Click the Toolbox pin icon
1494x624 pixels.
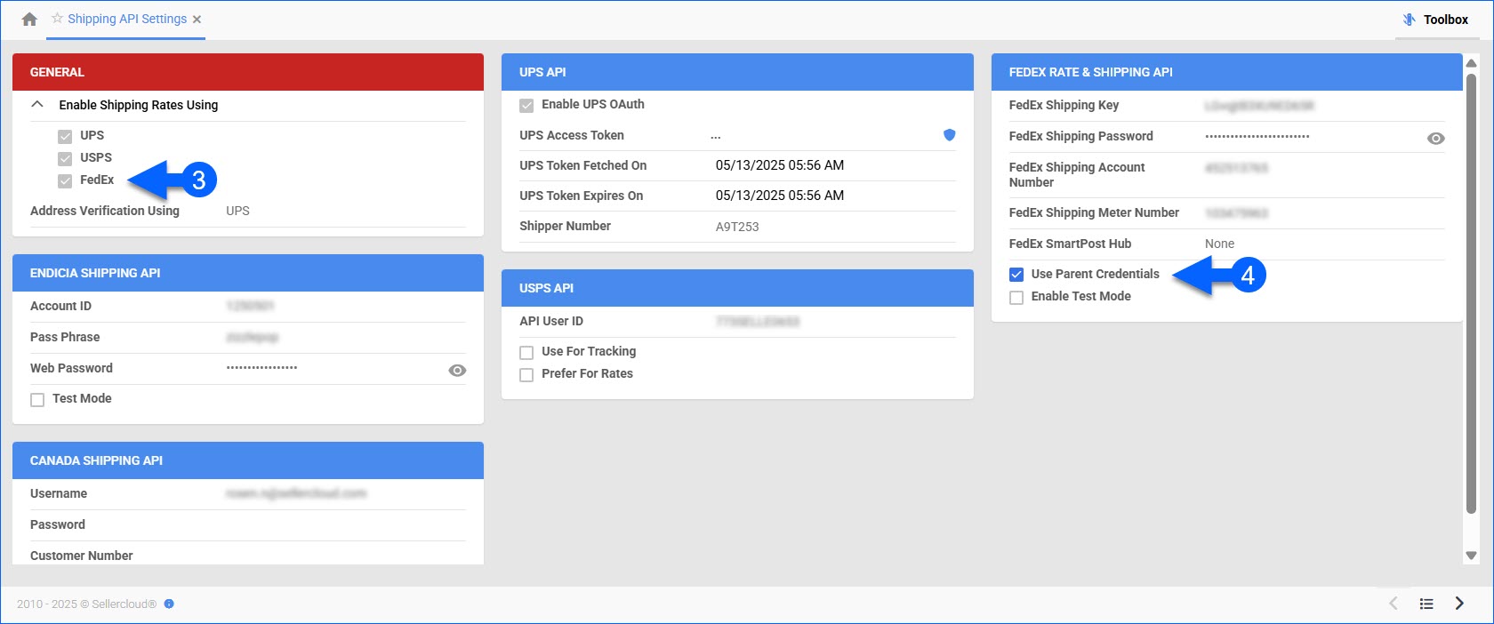point(1410,20)
